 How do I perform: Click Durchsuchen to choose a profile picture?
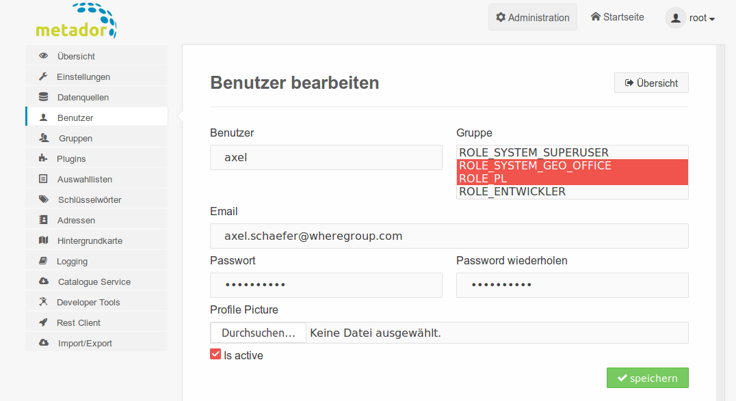click(x=258, y=333)
